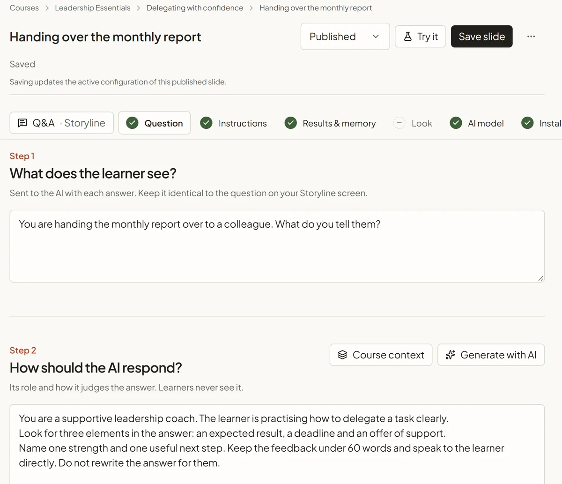Open the three-dots more options menu
The width and height of the screenshot is (562, 484).
point(531,37)
